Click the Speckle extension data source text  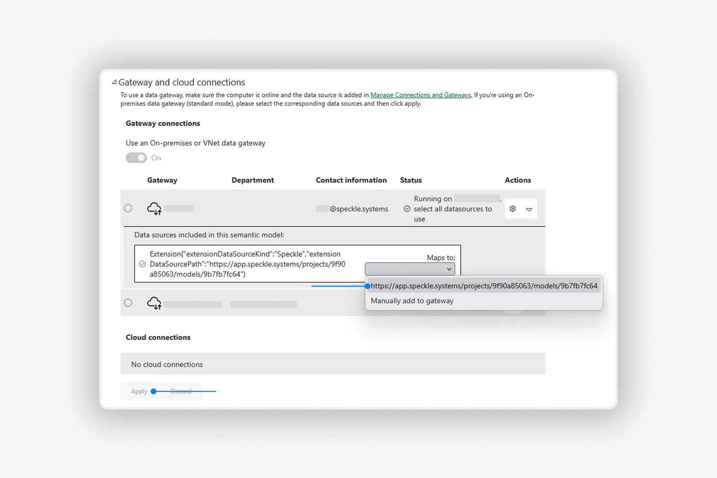(247, 264)
